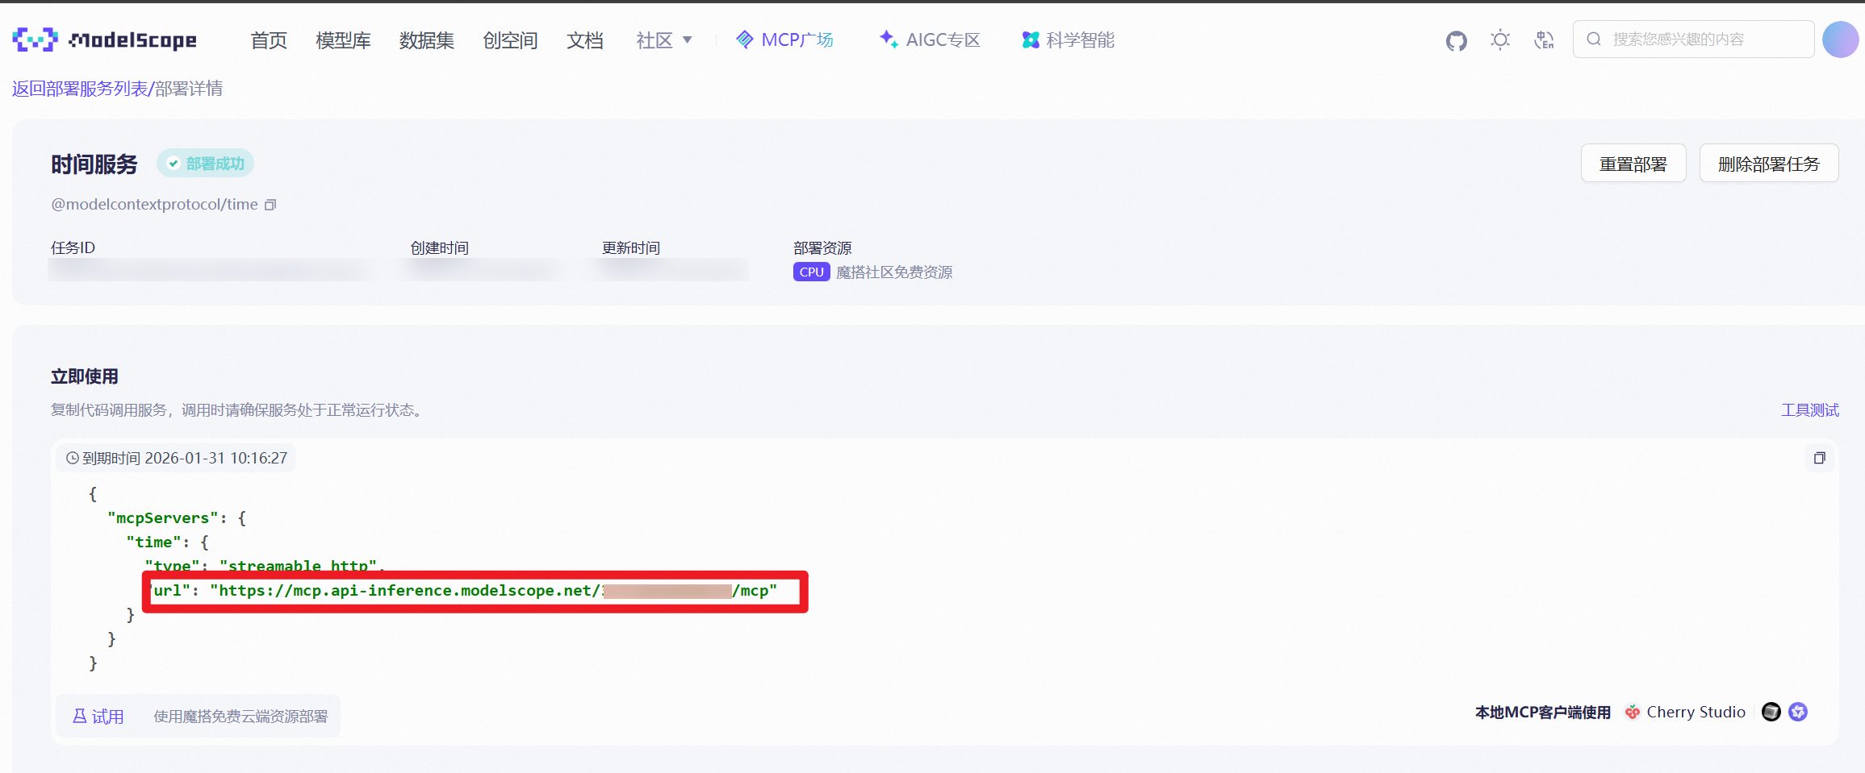Viewport: 1865px width, 773px height.
Task: Click the 魔搭社区免费资源 text
Action: click(x=894, y=272)
